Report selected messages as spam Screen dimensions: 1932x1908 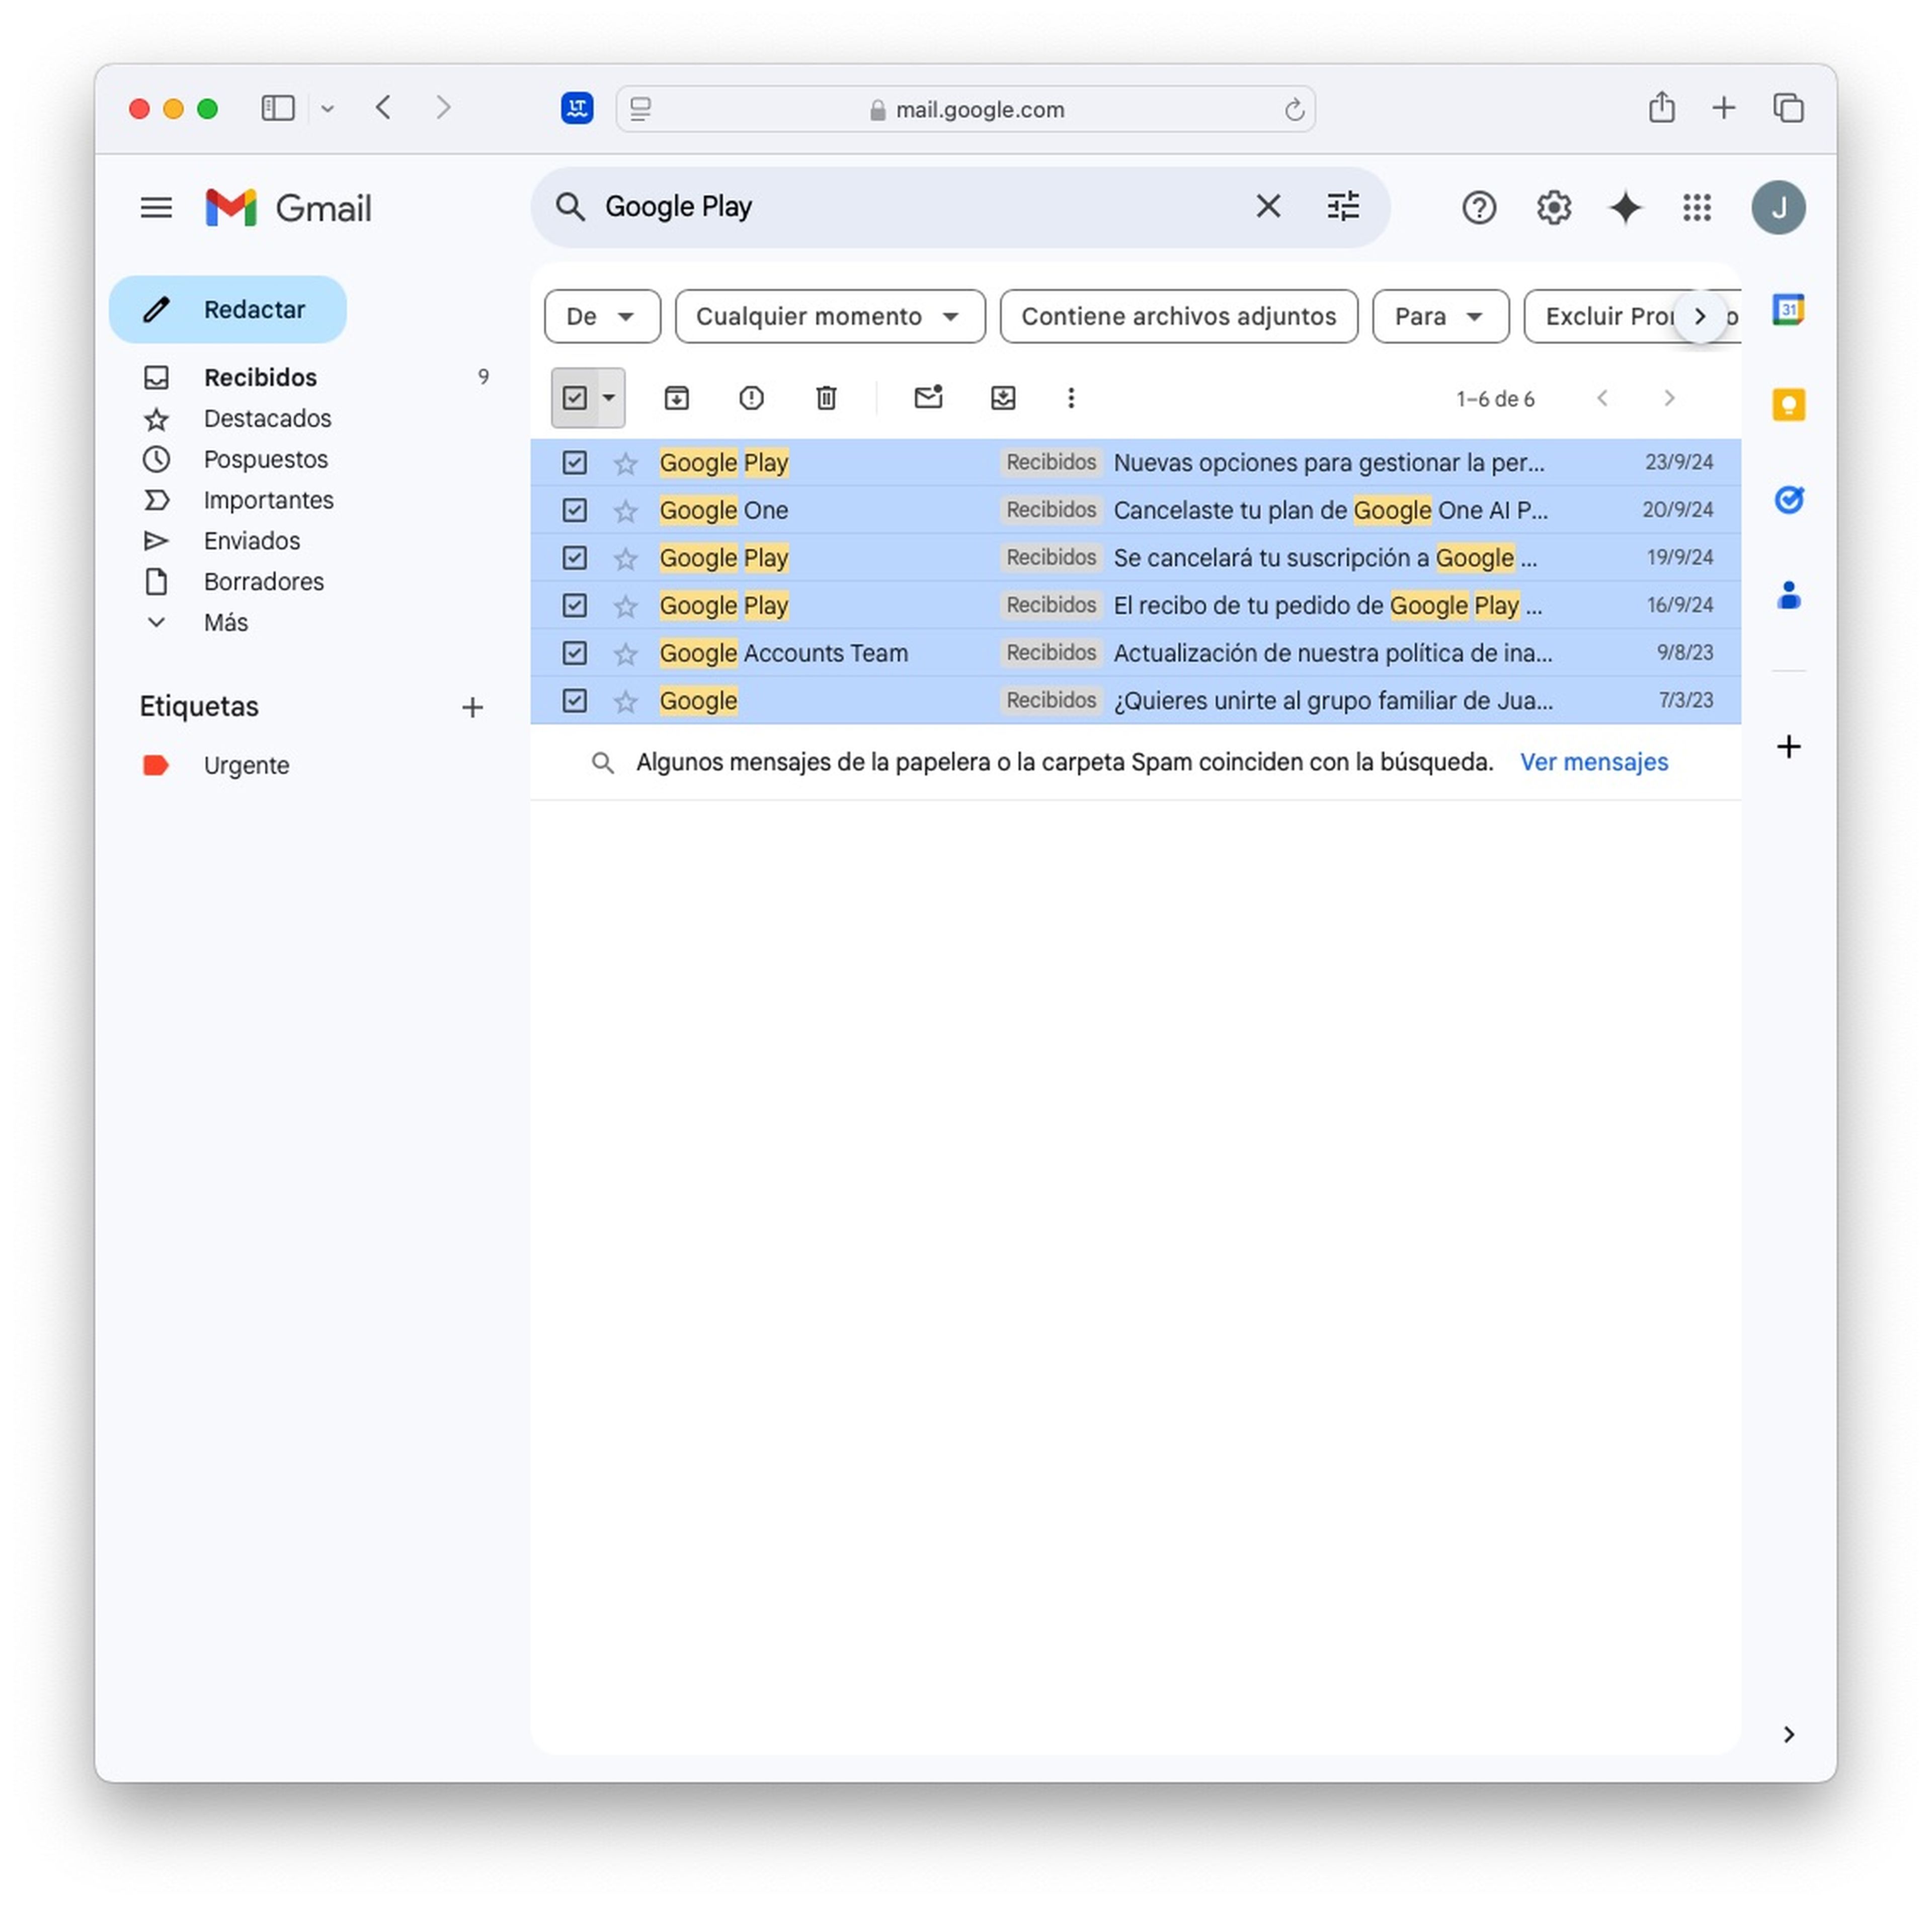(751, 398)
